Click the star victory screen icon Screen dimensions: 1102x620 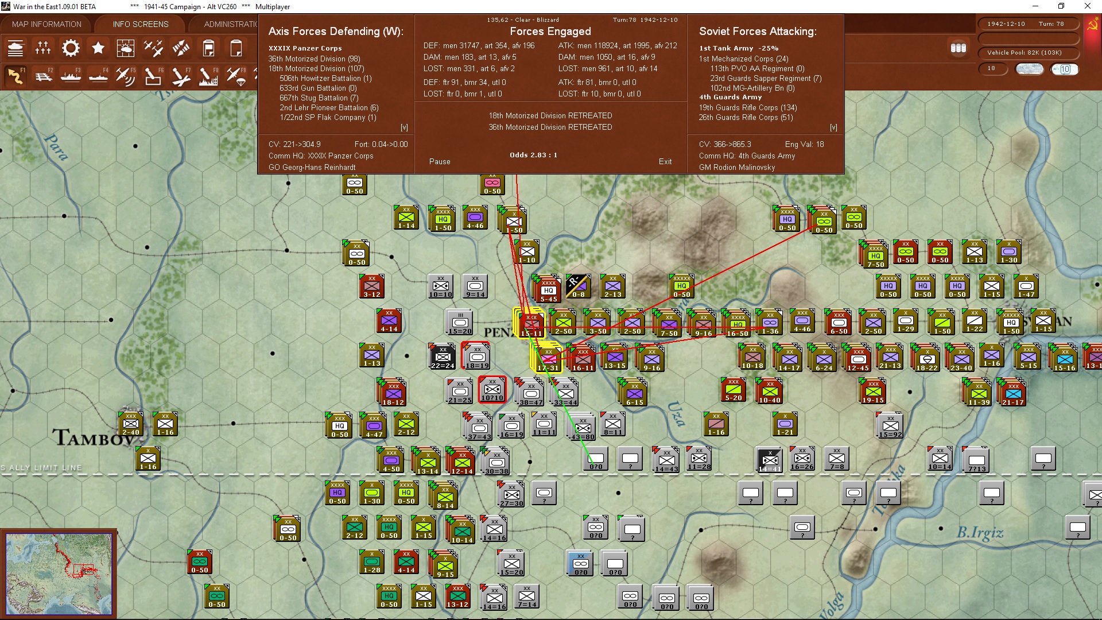[x=98, y=48]
